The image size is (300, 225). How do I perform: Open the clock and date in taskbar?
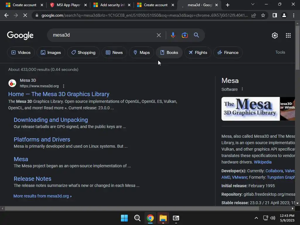click(287, 218)
